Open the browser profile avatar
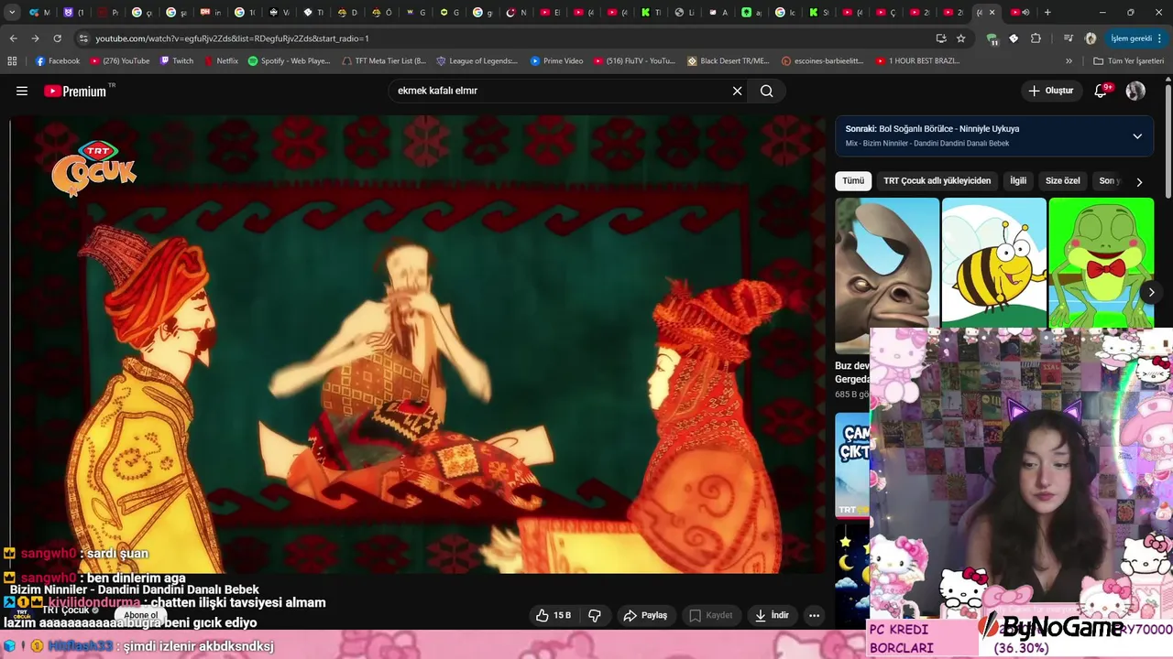The width and height of the screenshot is (1173, 659). [x=1091, y=38]
